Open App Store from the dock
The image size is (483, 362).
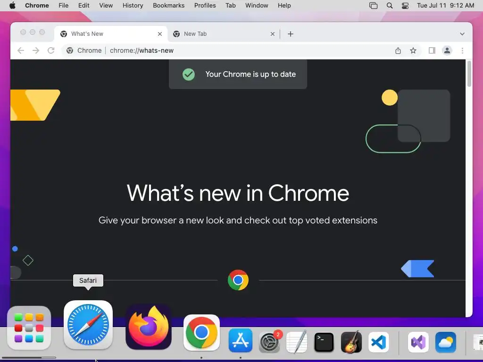[240, 340]
